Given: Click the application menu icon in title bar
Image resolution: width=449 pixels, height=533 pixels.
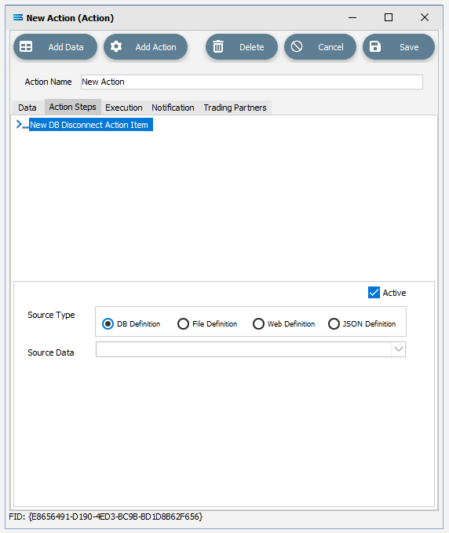Looking at the screenshot, I should 18,17.
